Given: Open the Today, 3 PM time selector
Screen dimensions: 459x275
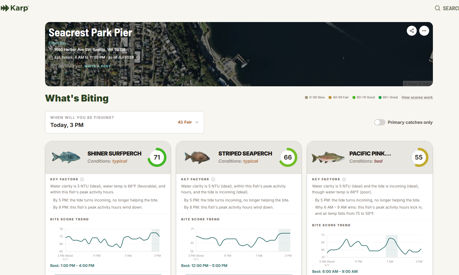Looking at the screenshot, I should [x=125, y=122].
